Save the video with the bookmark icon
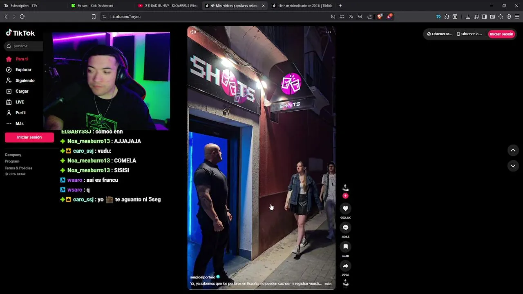This screenshot has height=294, width=523. pos(345,247)
